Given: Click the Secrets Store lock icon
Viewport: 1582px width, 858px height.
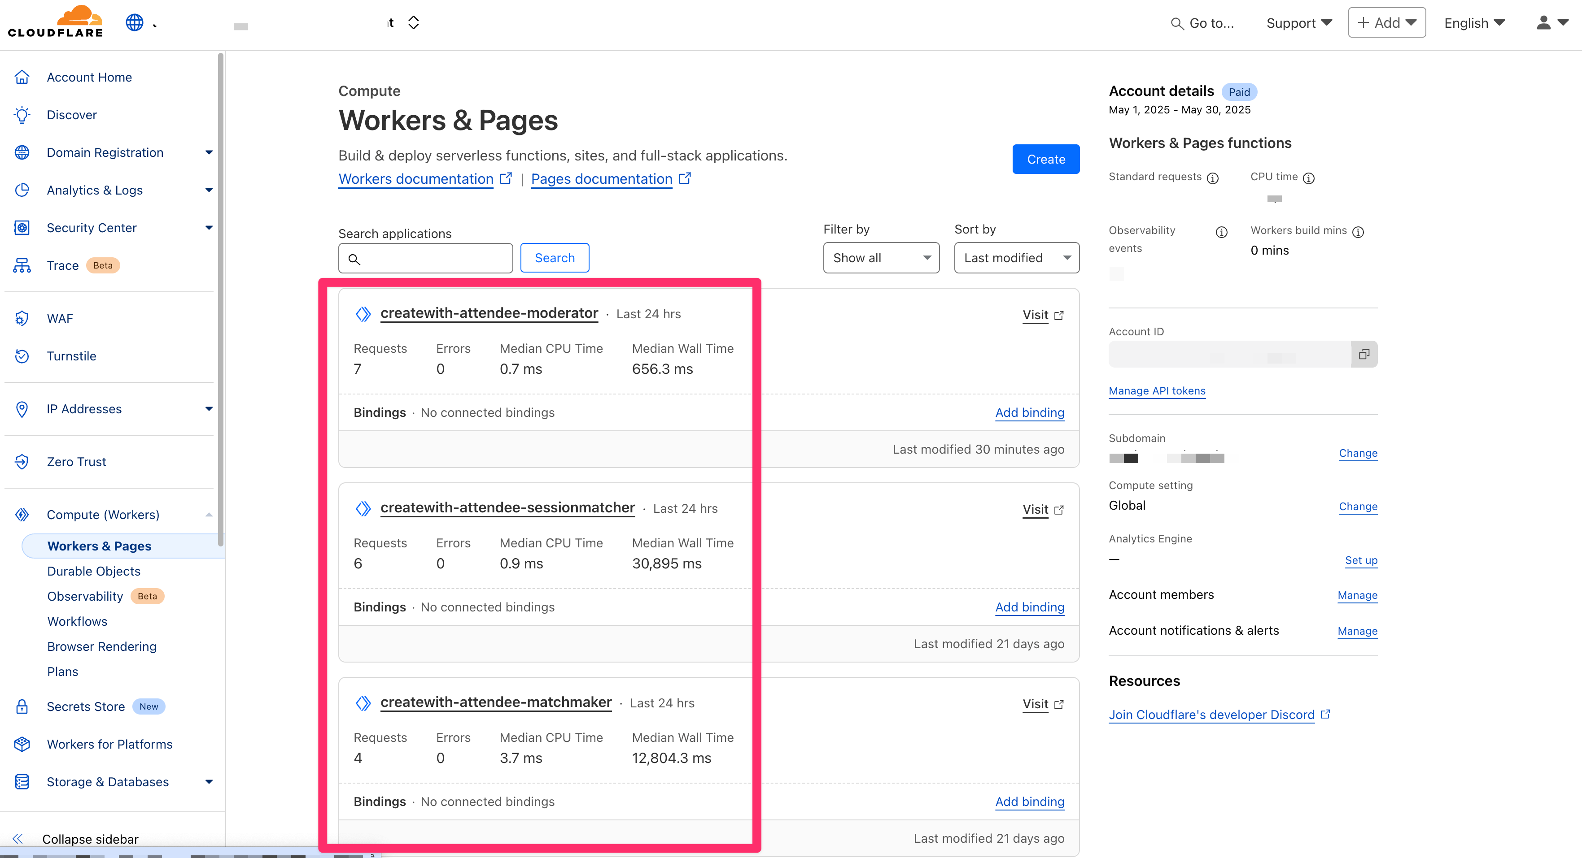Looking at the screenshot, I should (x=22, y=706).
